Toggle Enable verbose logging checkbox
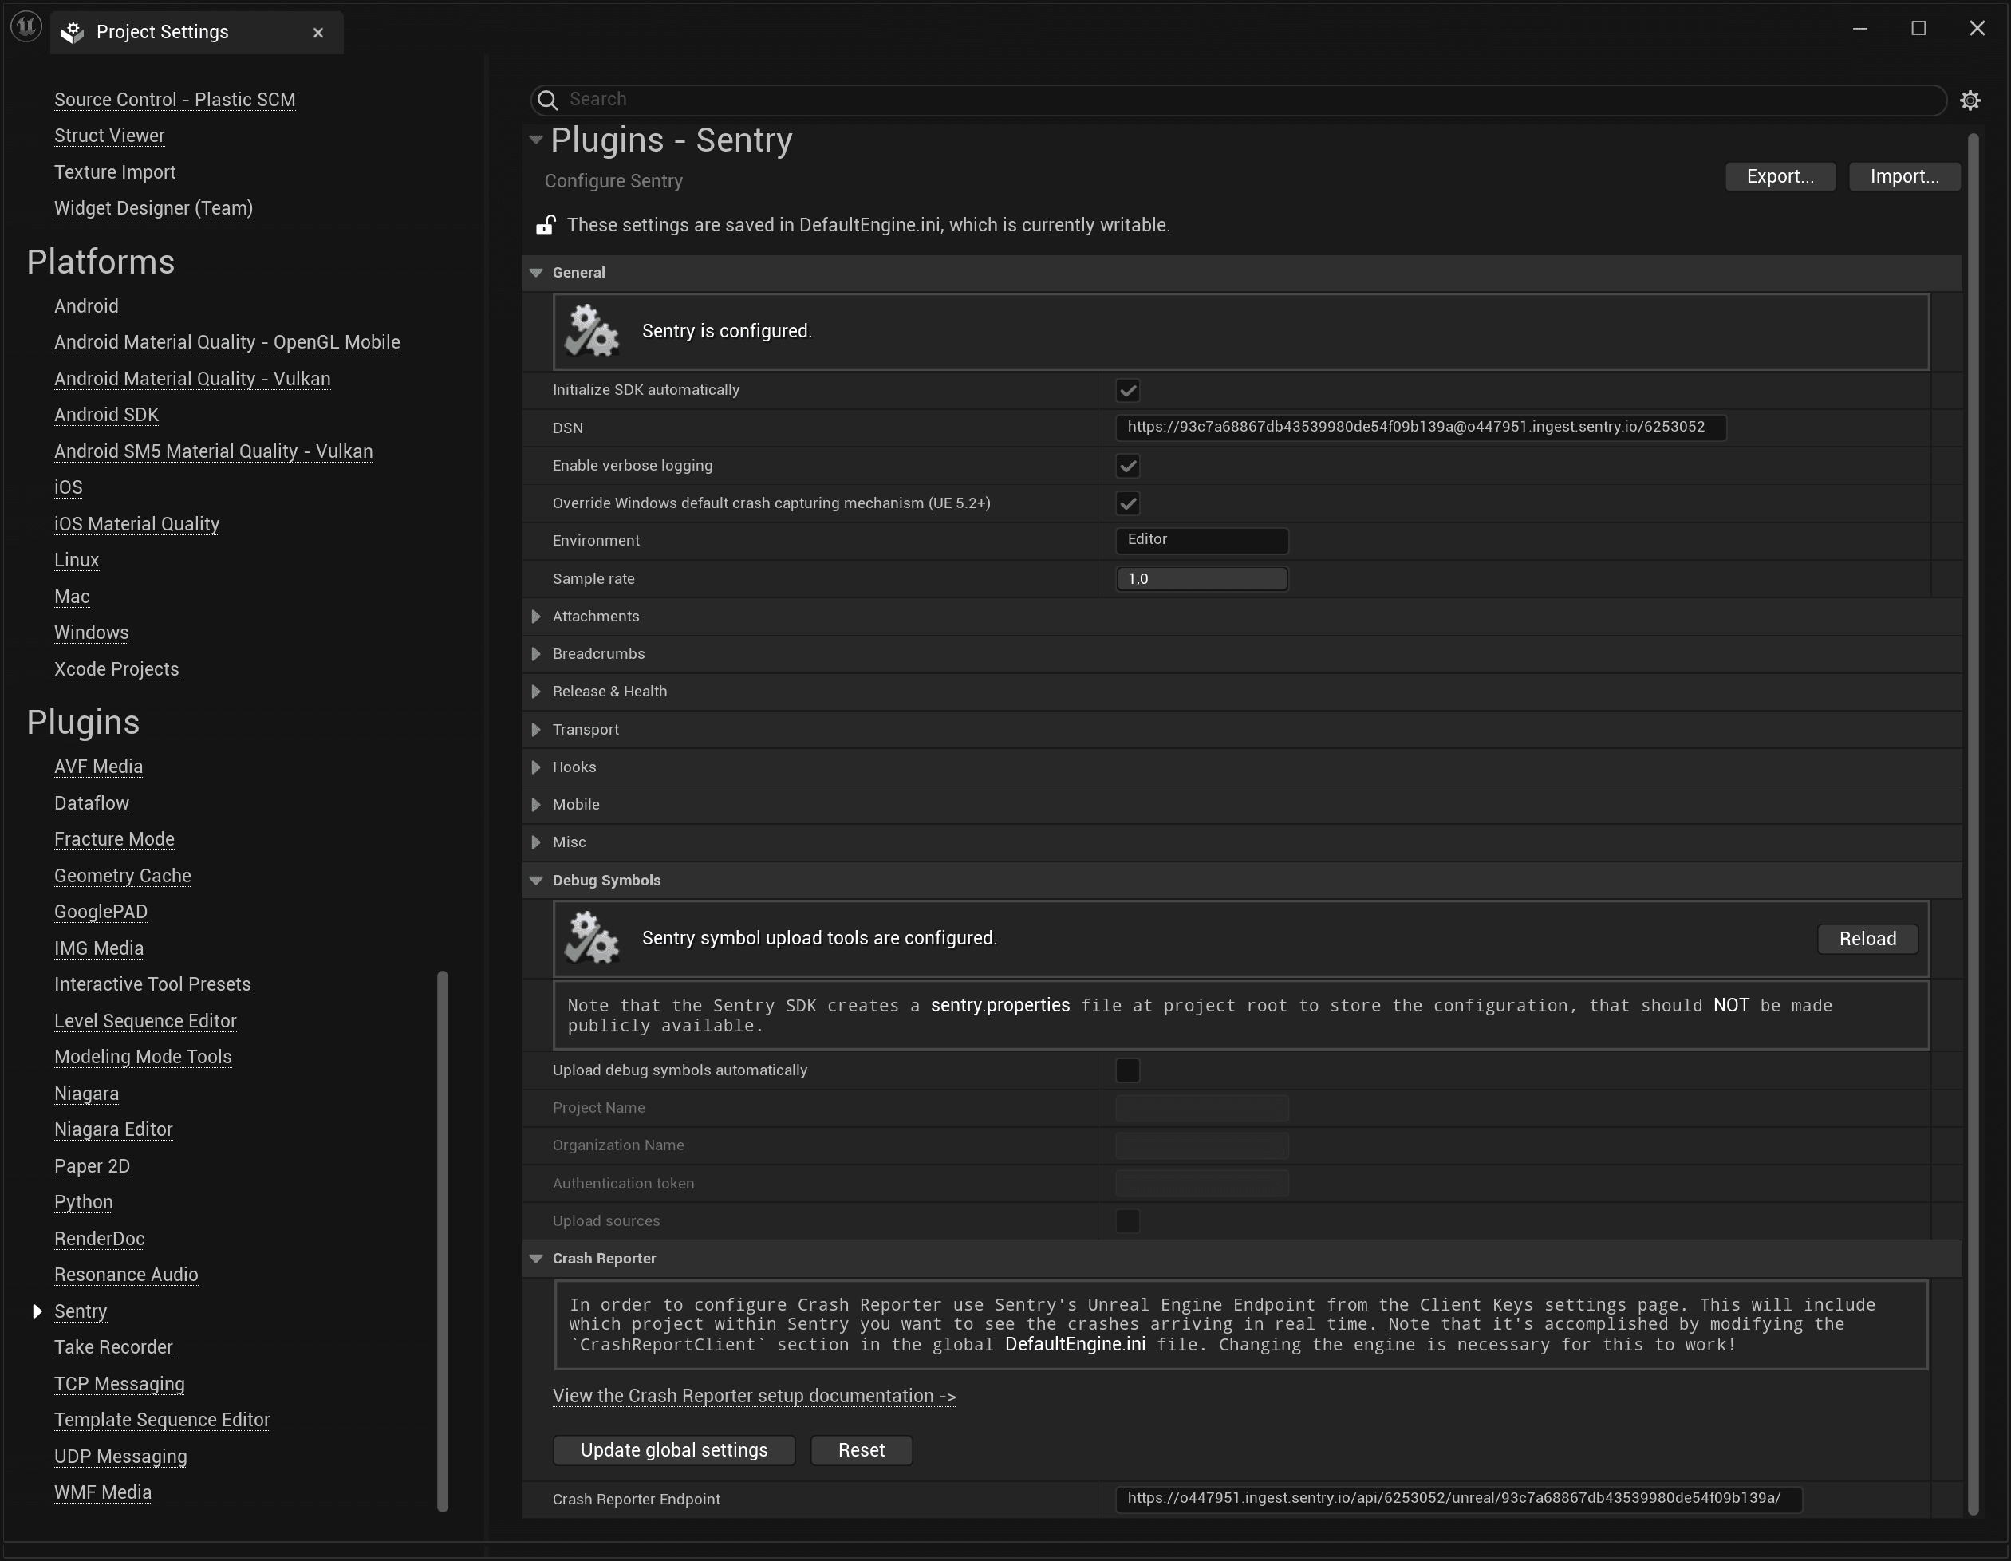This screenshot has width=2011, height=1561. [1128, 465]
